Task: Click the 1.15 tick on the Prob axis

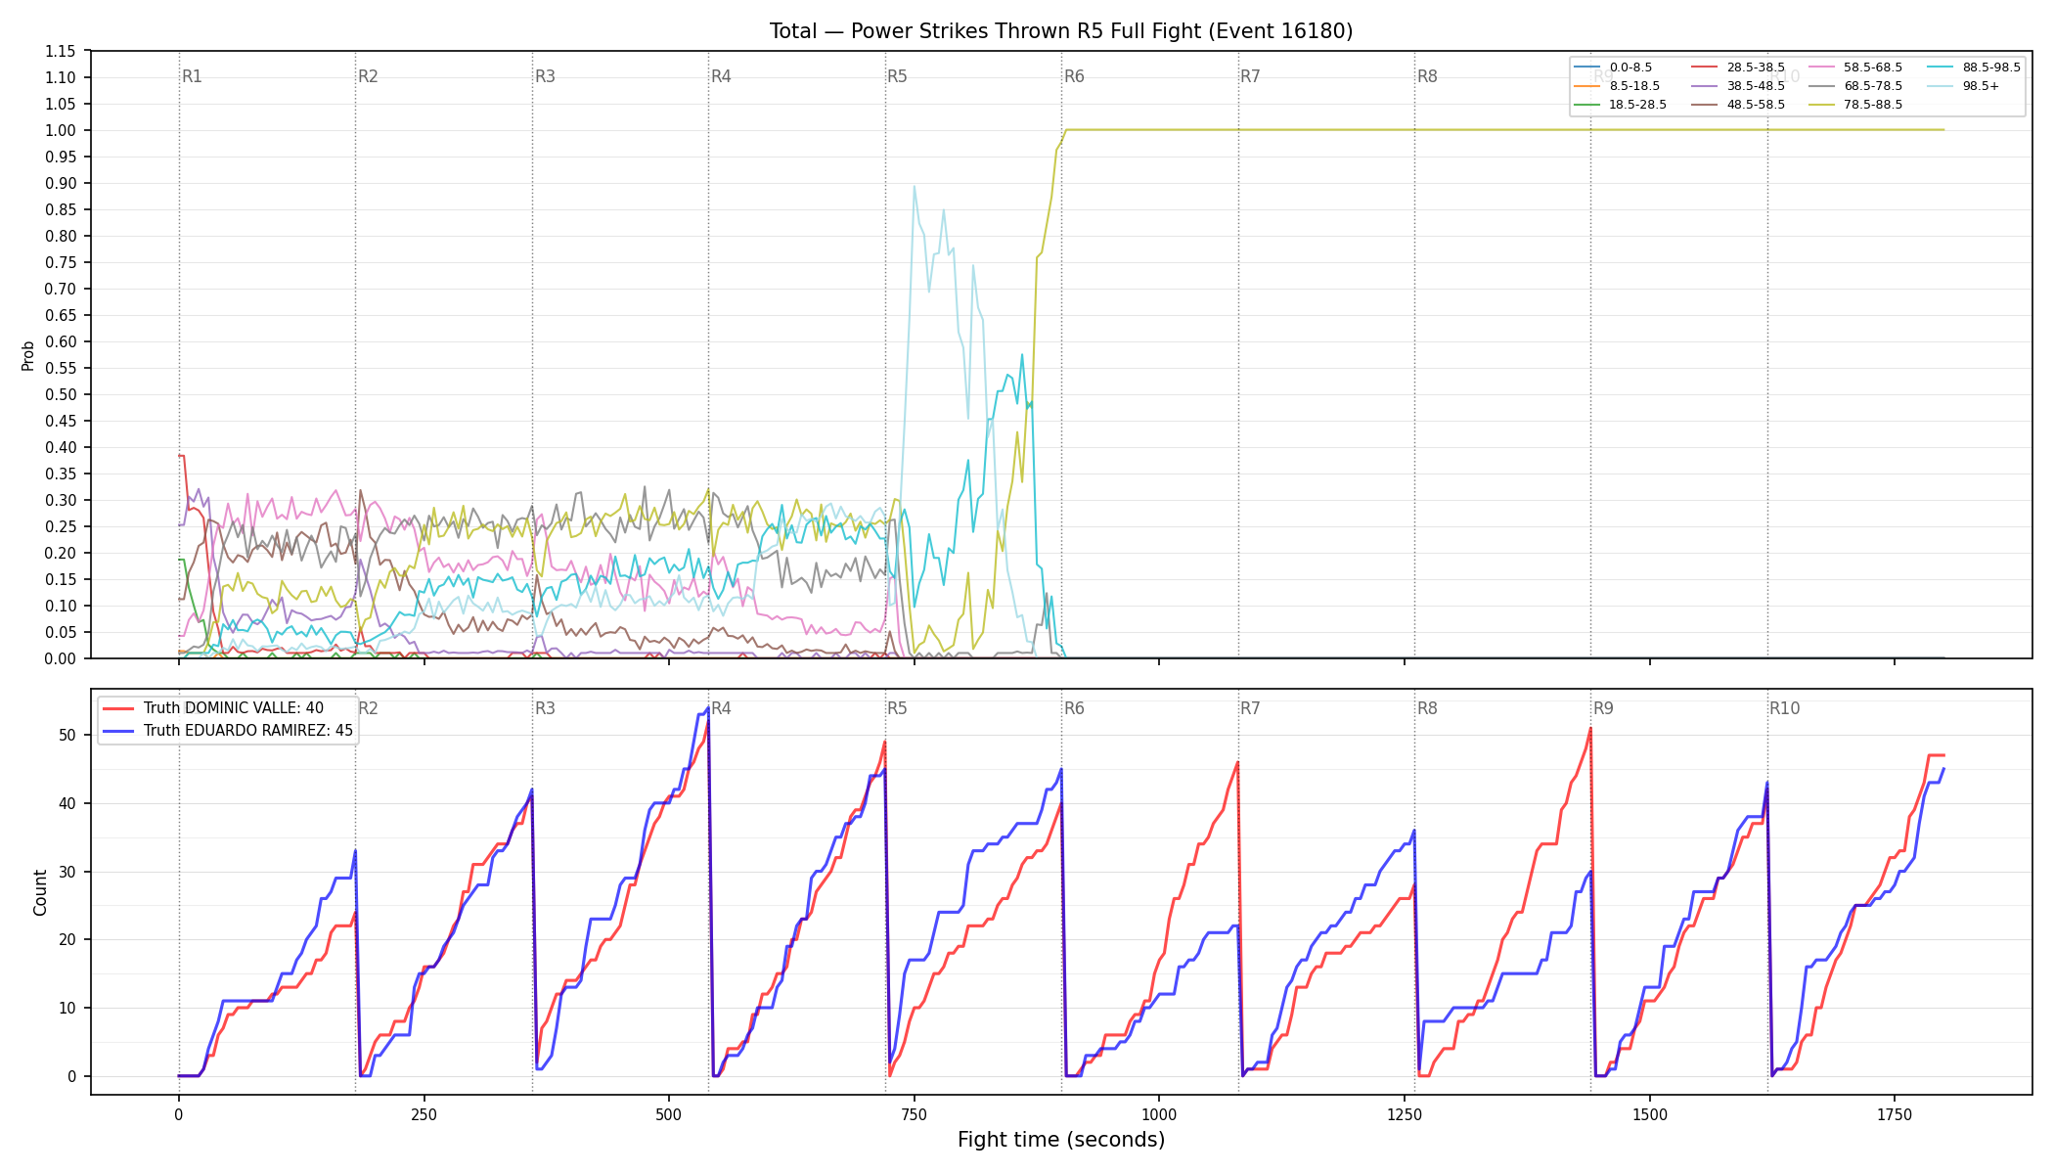Action: (x=61, y=51)
